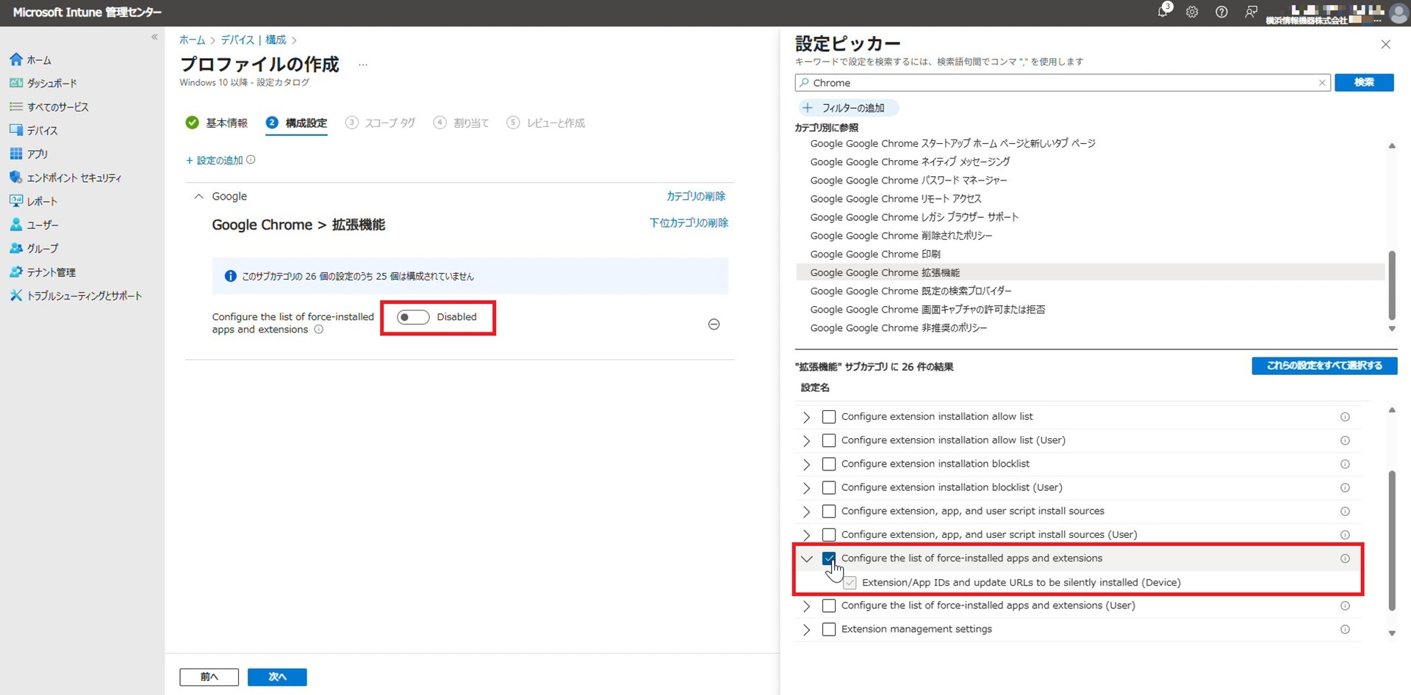Go to 基本情報 step tab
The height and width of the screenshot is (695, 1411).
(x=226, y=123)
